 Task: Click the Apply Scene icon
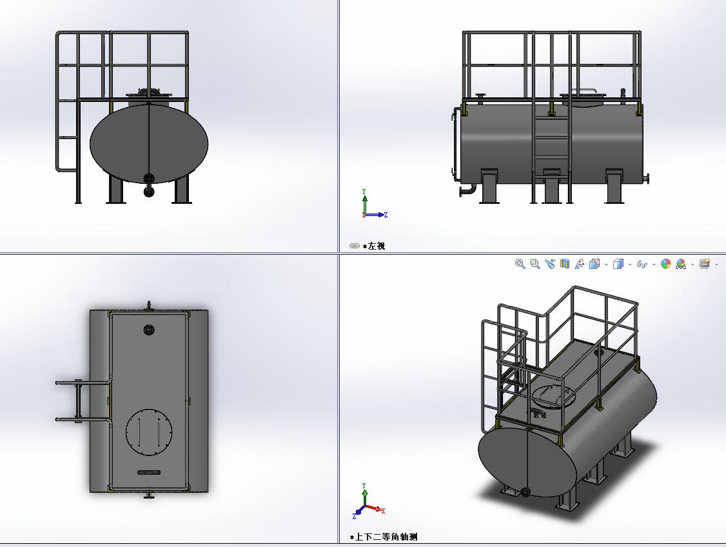681,264
